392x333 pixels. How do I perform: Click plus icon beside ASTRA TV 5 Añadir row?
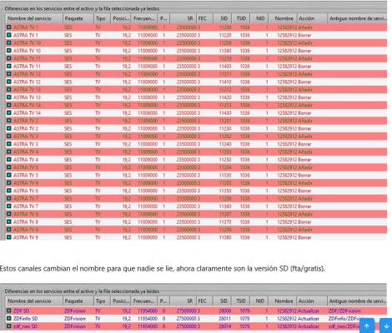click(9, 167)
